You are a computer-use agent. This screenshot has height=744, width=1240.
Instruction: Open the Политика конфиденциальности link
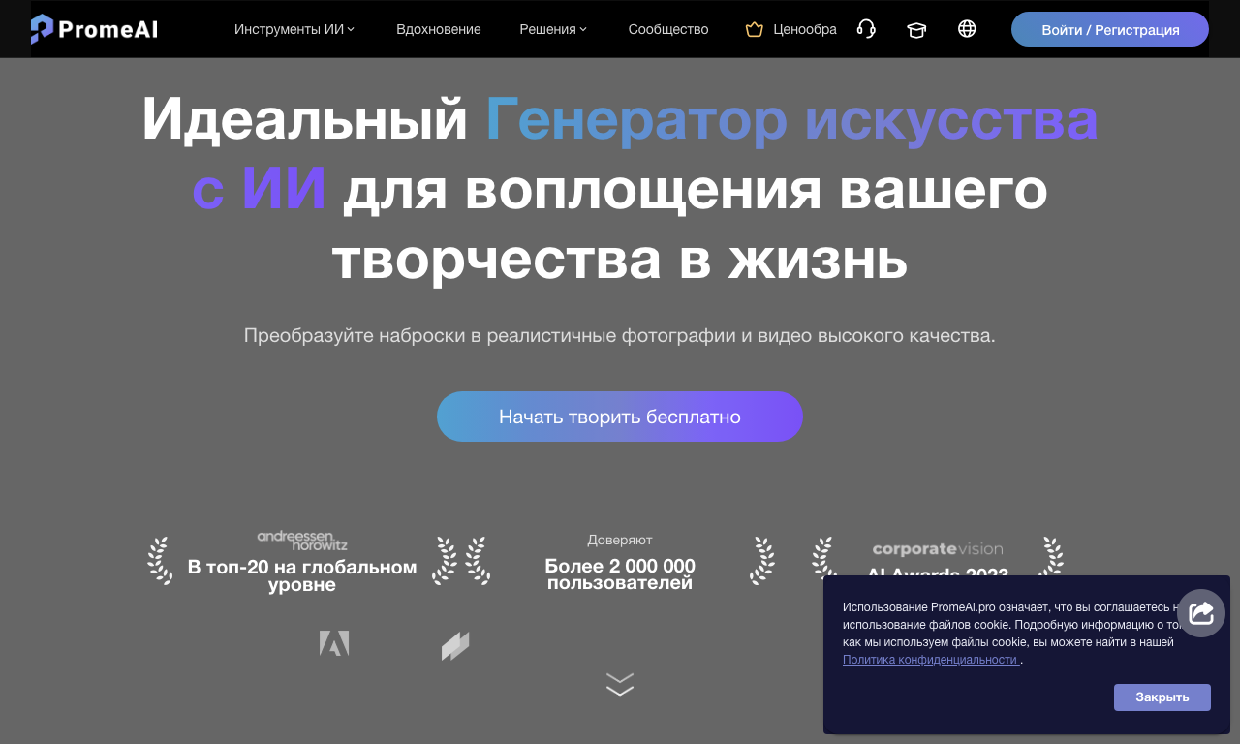(x=930, y=660)
